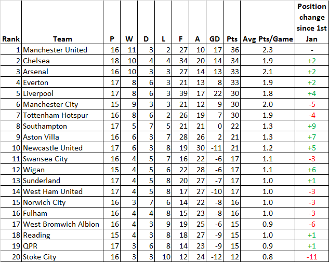Select the Manchester United team cell
The image size is (329, 262).
(x=62, y=50)
